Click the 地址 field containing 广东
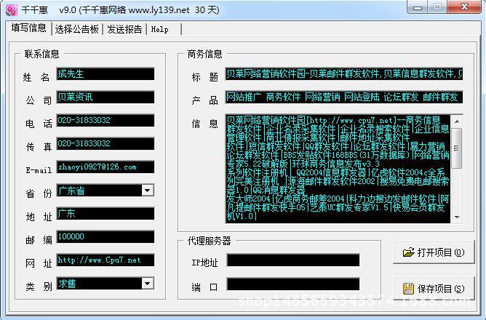Viewport: 486px width, 320px height. (x=105, y=213)
